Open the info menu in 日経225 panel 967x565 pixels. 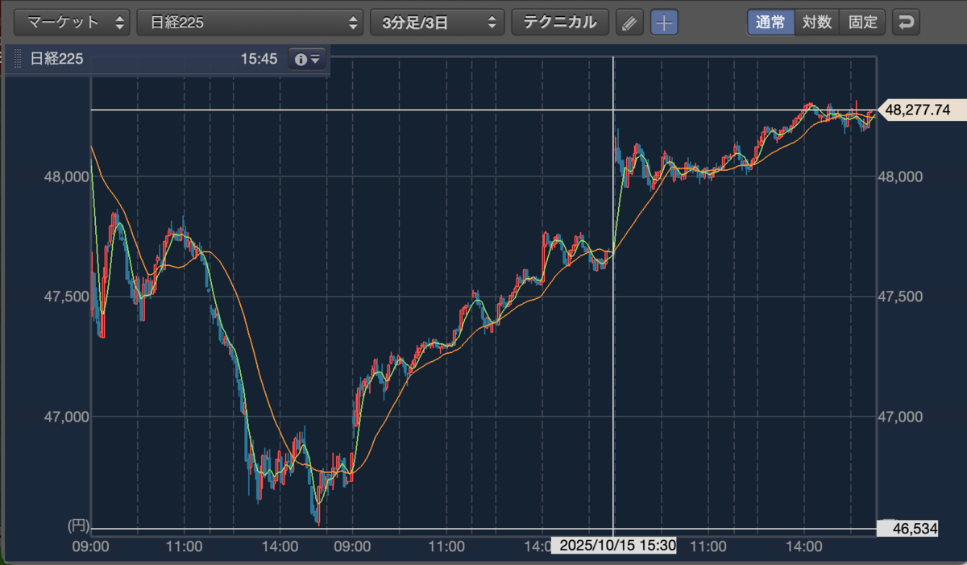click(307, 59)
